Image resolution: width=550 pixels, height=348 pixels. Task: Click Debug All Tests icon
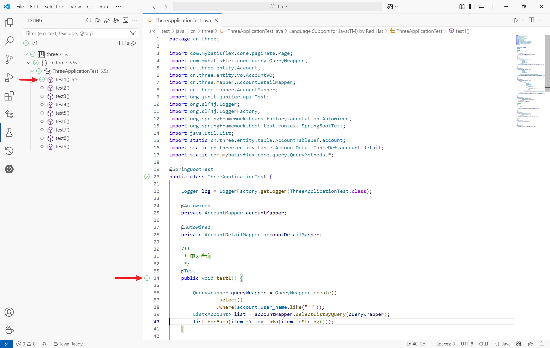(x=107, y=20)
